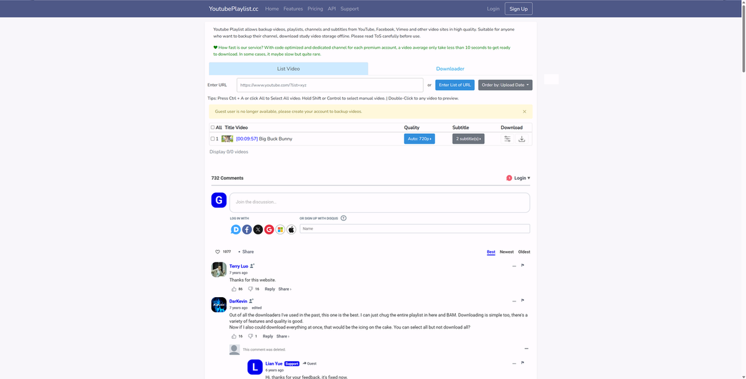Dismiss the guest user warning banner
Viewport: 746px width, 379px height.
point(524,112)
